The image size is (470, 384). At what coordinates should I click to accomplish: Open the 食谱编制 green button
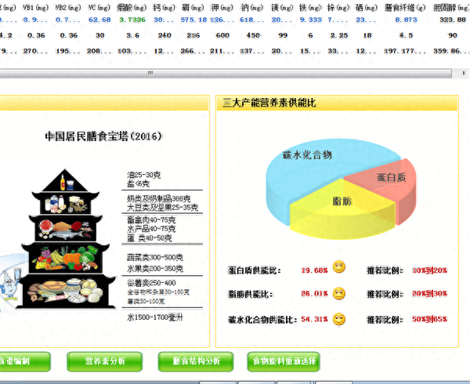point(24,361)
